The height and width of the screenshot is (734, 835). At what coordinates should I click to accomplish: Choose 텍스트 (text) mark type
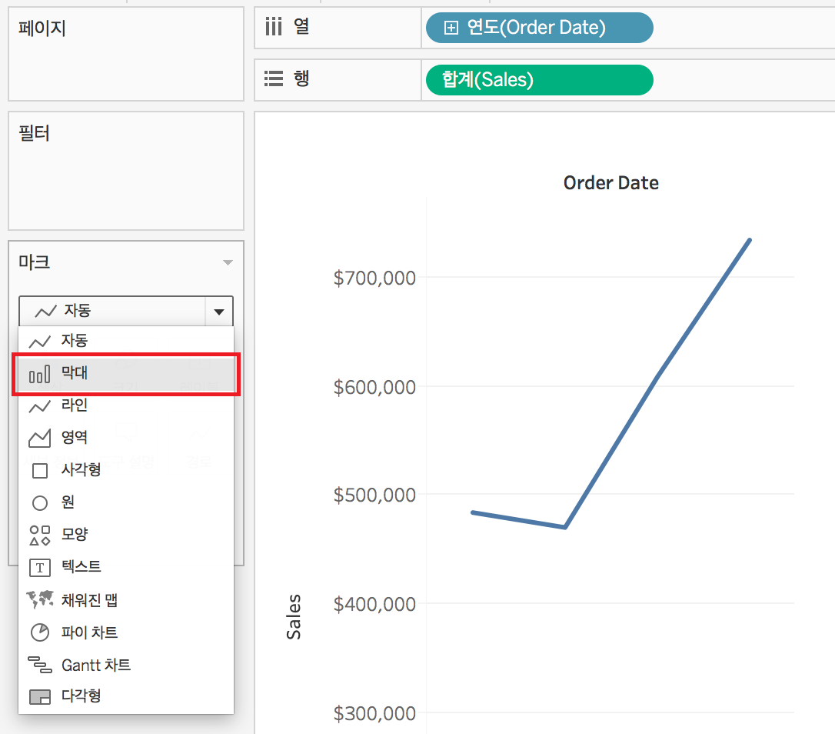pos(126,566)
